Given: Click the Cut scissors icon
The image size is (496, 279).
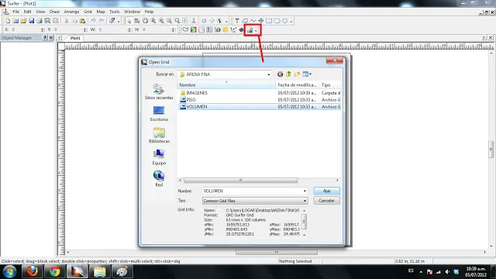Looking at the screenshot, I should 67,21.
